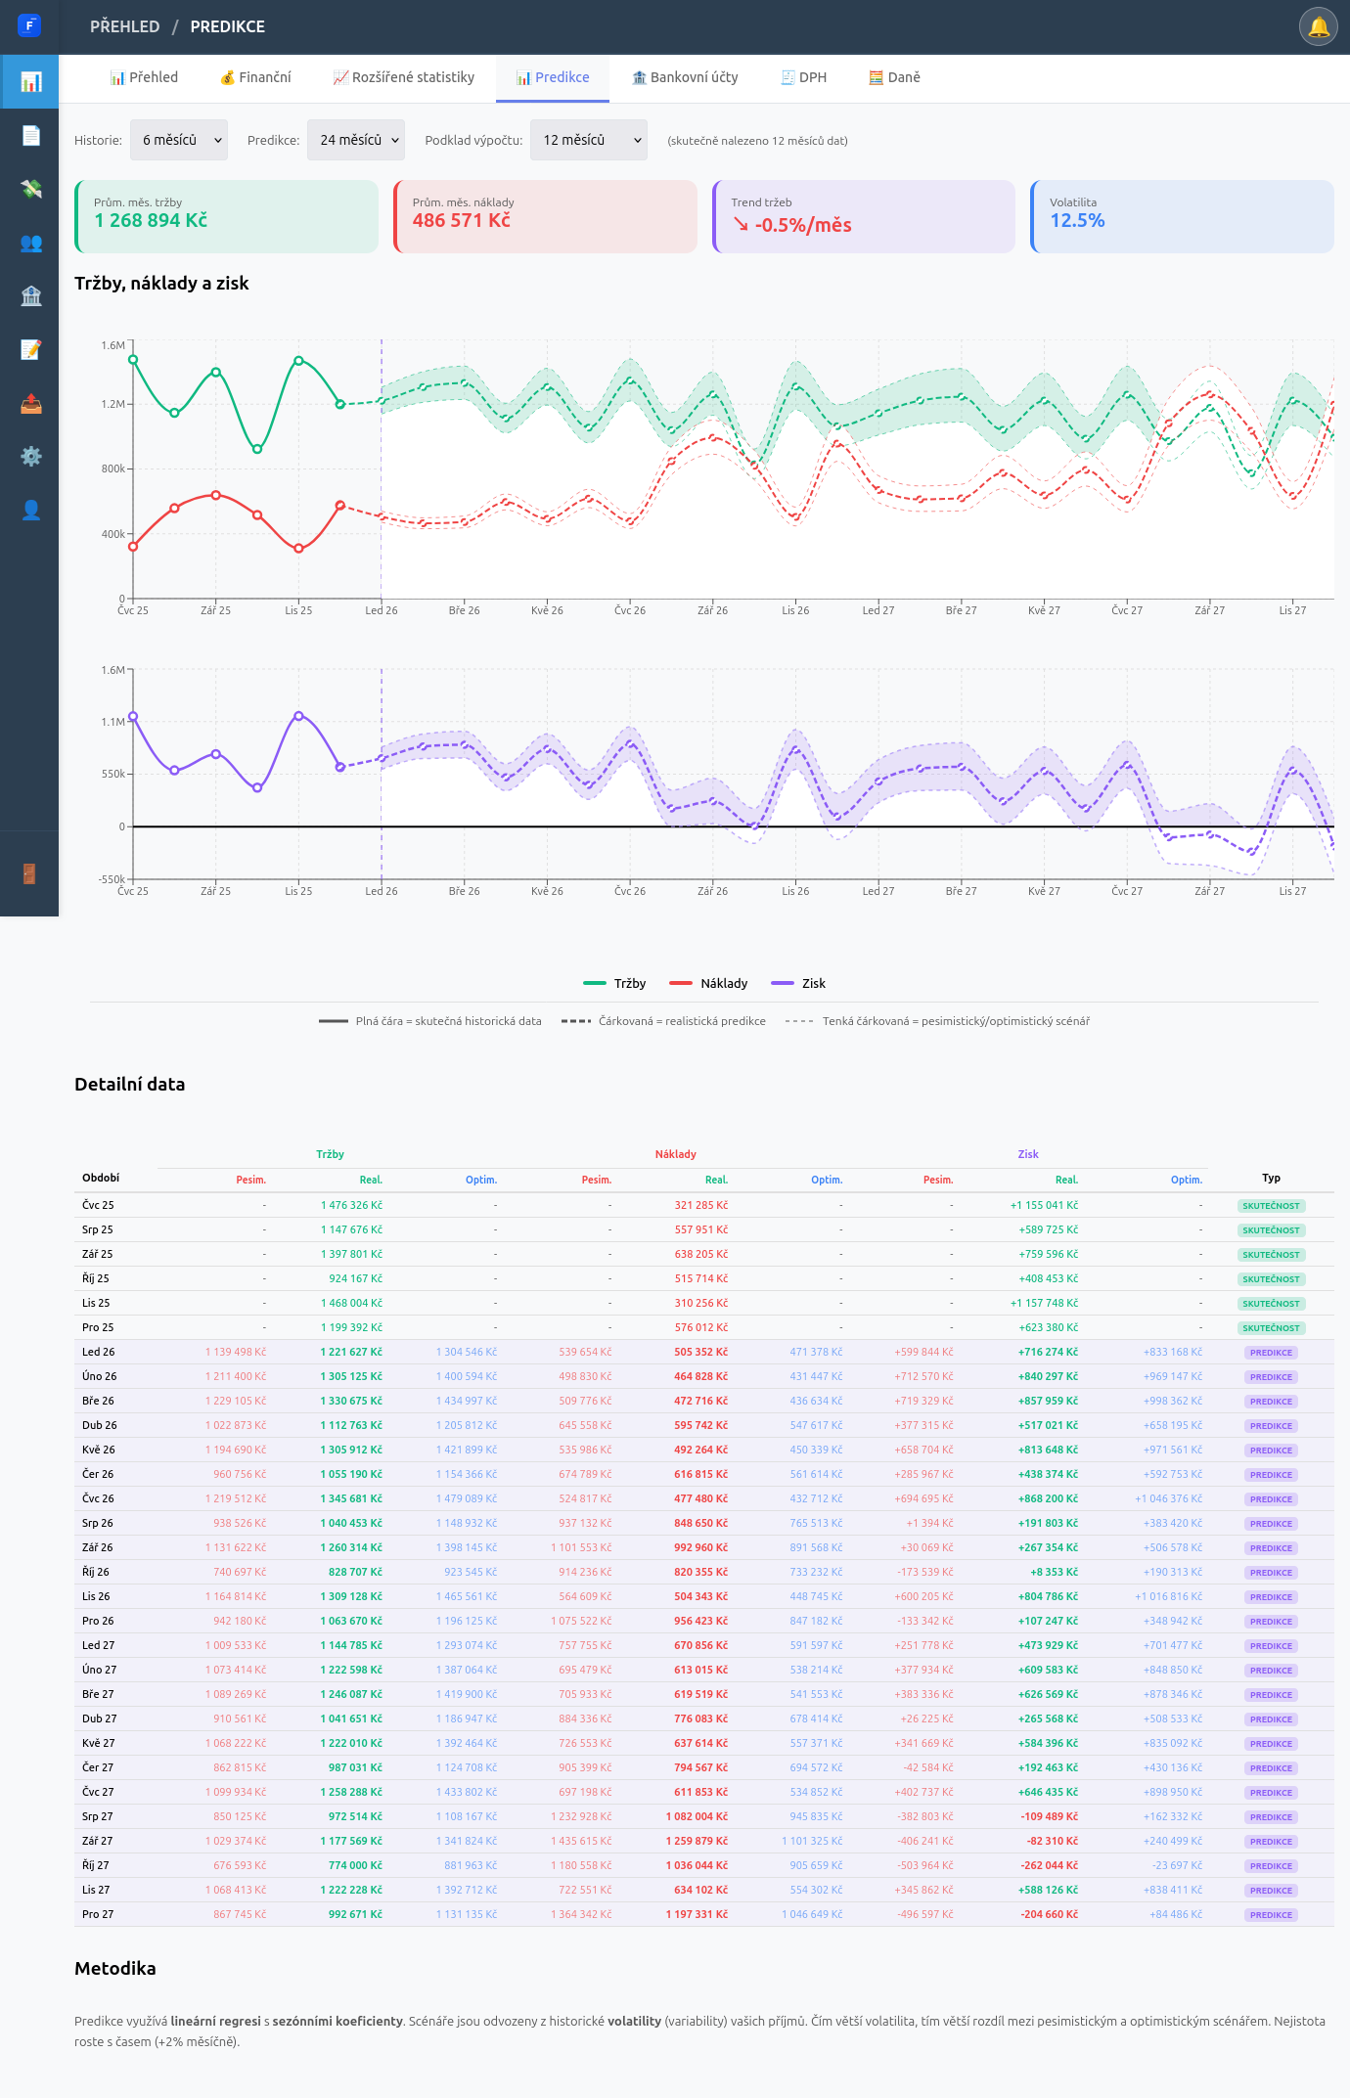The image size is (1350, 2098).
Task: Toggle the Náklady series in chart legend
Action: tap(709, 983)
